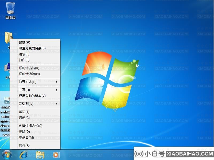Open Windows Explorer from the taskbar

point(40,155)
